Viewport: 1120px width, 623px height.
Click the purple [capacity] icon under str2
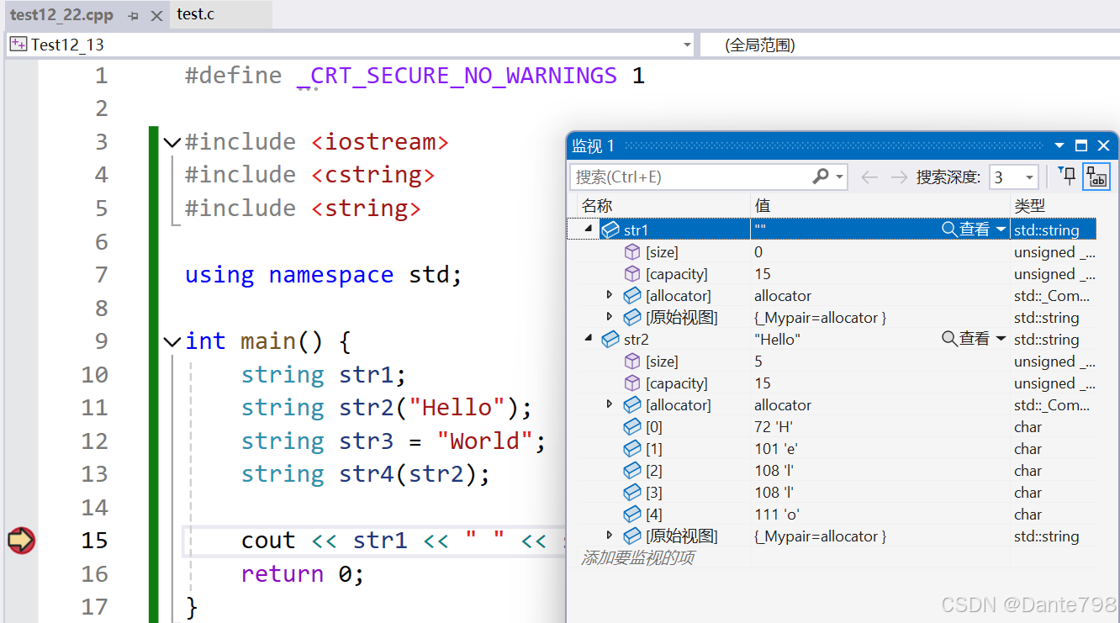pyautogui.click(x=632, y=383)
